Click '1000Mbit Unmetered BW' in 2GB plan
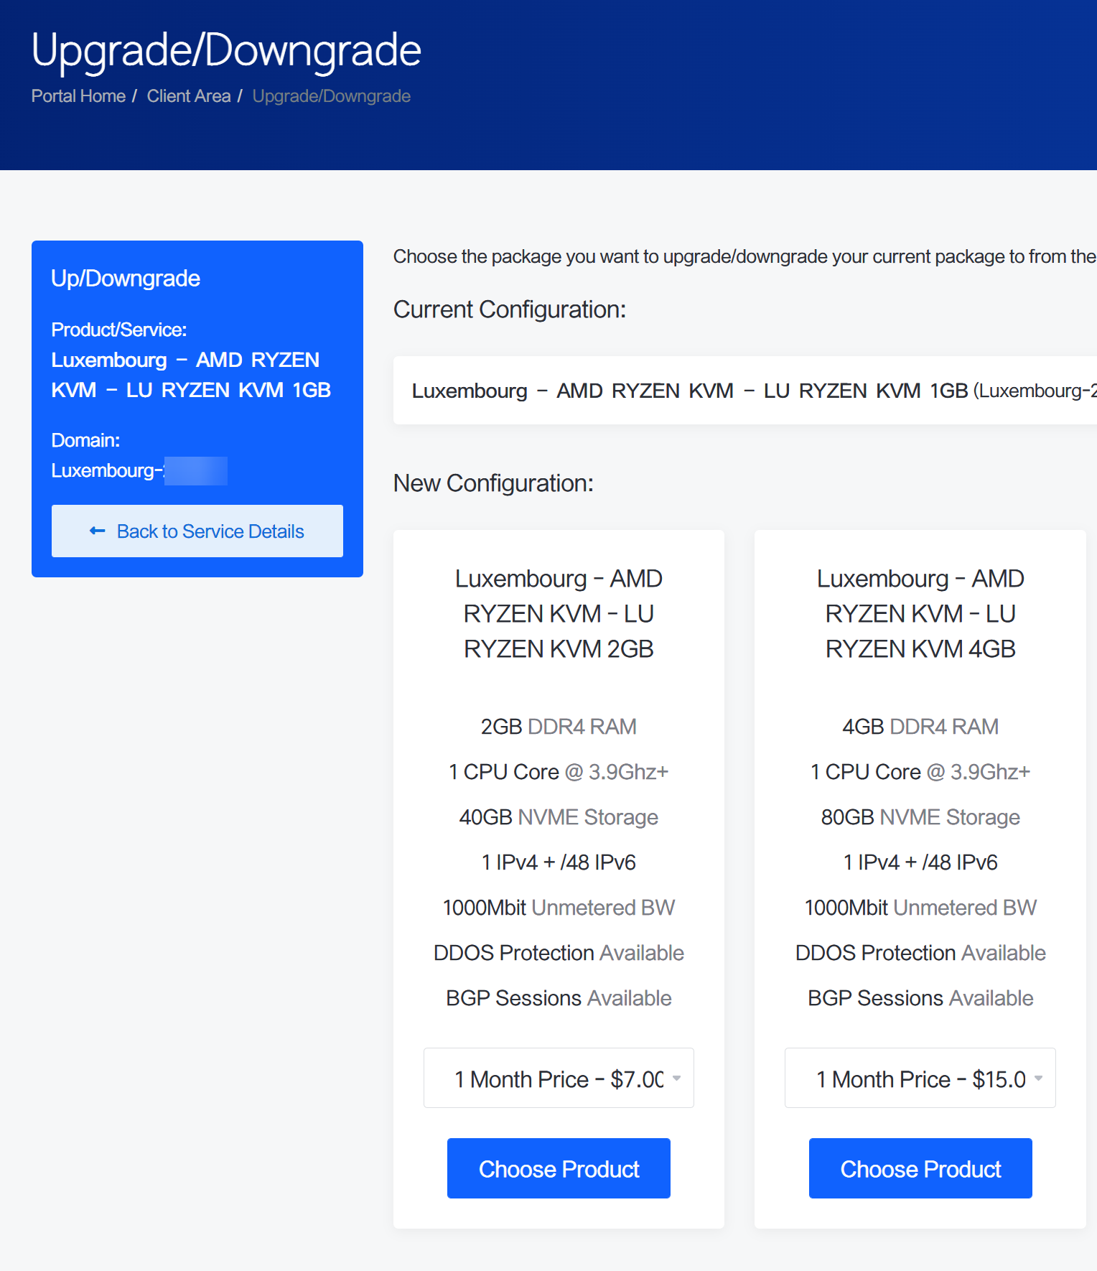Viewport: 1097px width, 1271px height. [559, 908]
